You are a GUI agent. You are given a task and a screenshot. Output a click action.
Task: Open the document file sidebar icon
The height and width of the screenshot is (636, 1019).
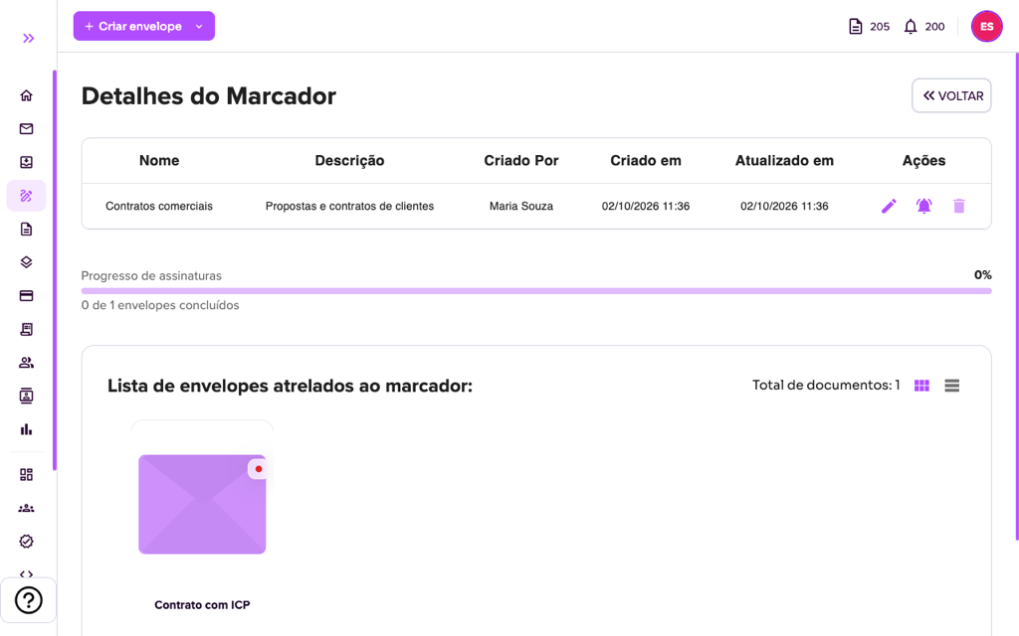[26, 230]
